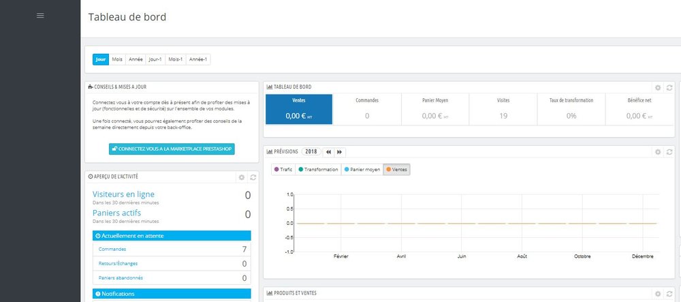Viewport: 681px width, 302px height.
Task: Go to next year in Prévisions
Action: 340,152
